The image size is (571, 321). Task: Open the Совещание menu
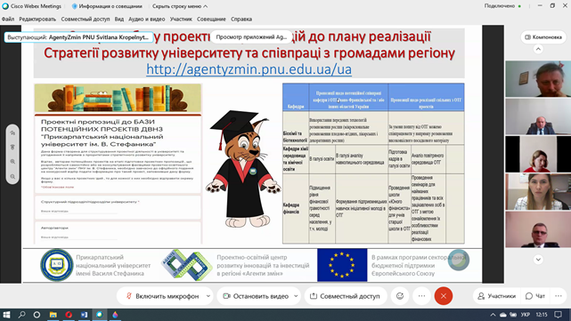[211, 19]
